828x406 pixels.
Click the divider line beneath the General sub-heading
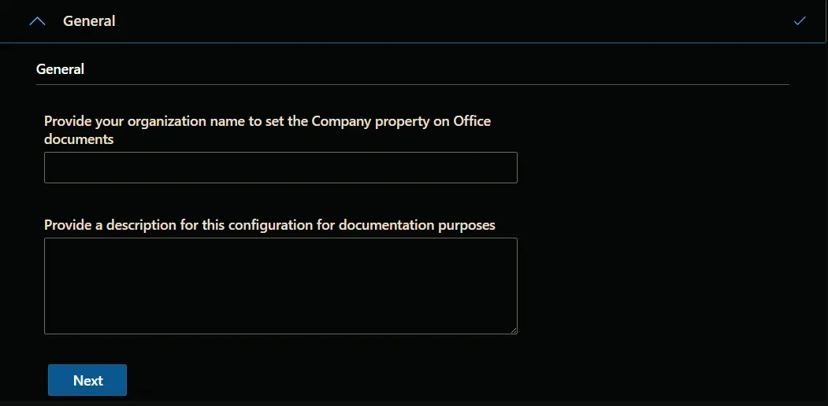point(412,84)
